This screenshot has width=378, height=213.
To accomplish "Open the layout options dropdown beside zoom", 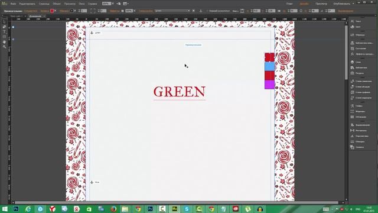I will click(126, 4).
